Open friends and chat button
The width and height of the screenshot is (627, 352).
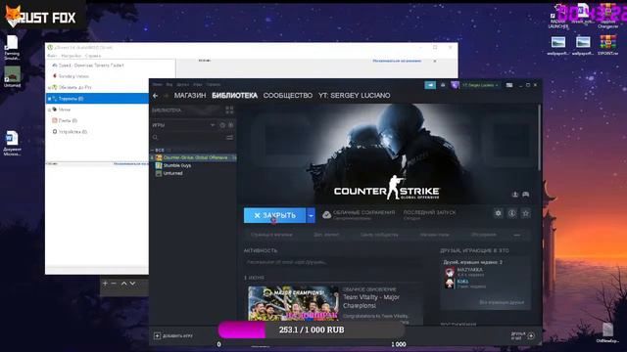522,336
